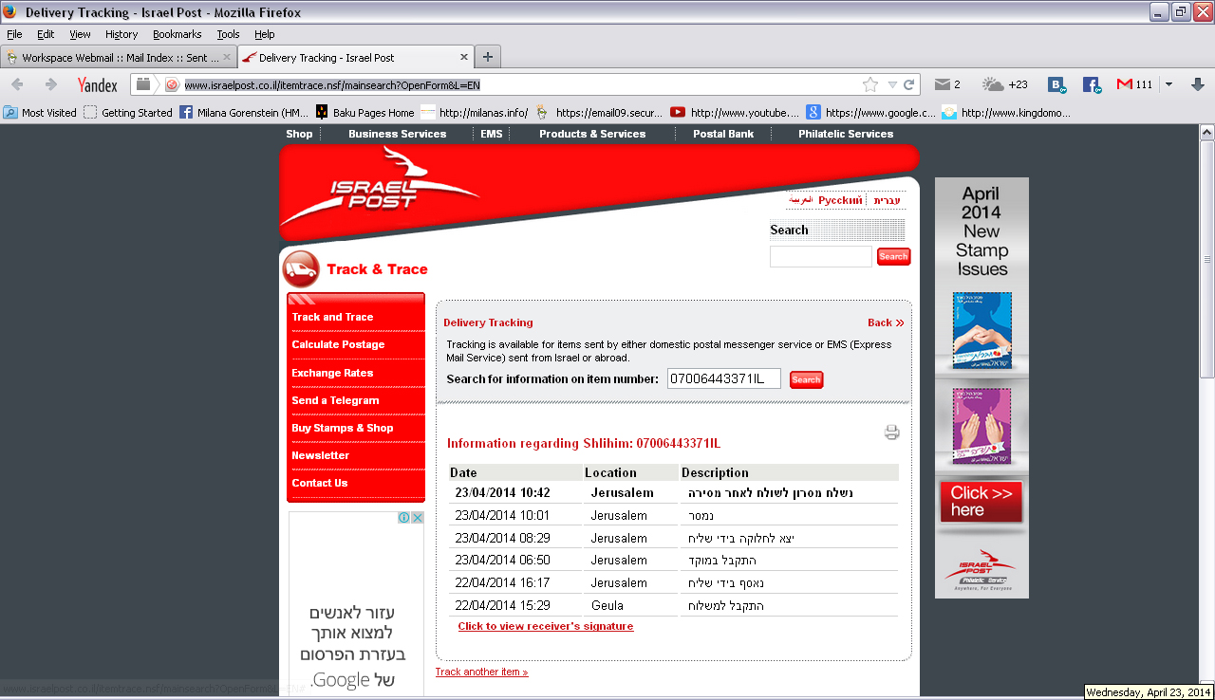This screenshot has width=1215, height=700.
Task: Switch to the Workspace Webmail tab
Action: pyautogui.click(x=114, y=58)
